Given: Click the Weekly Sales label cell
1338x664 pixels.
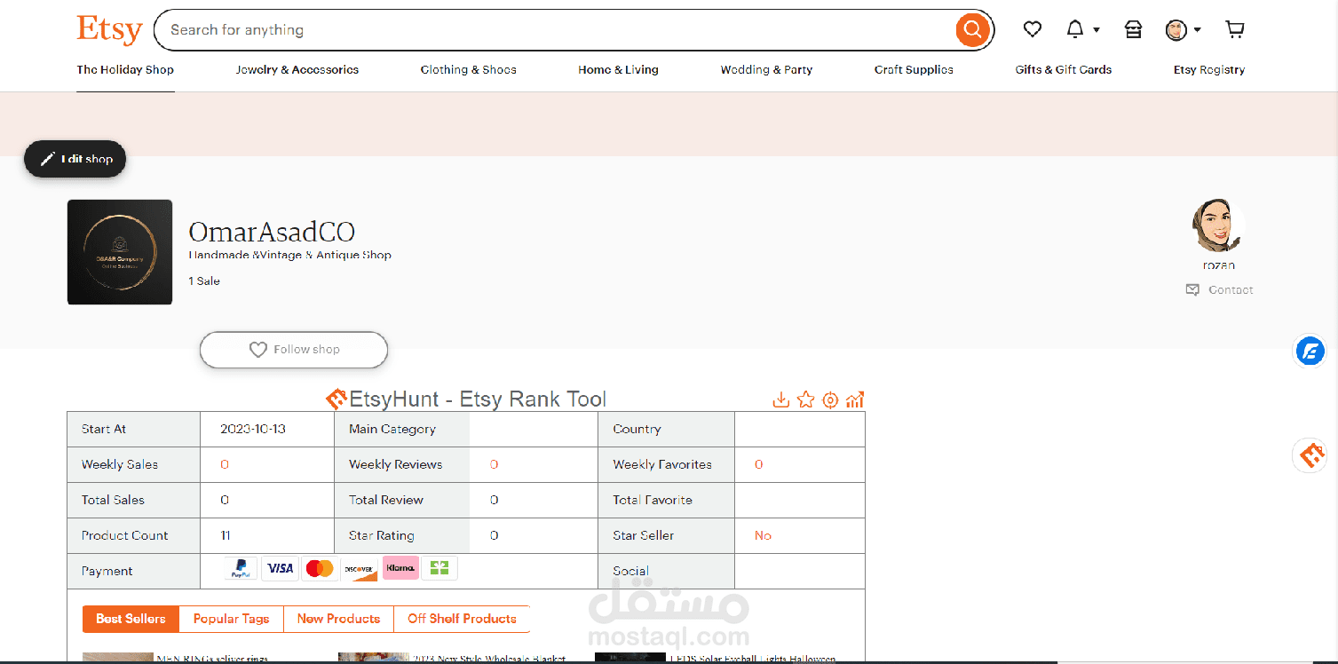Looking at the screenshot, I should tap(134, 464).
